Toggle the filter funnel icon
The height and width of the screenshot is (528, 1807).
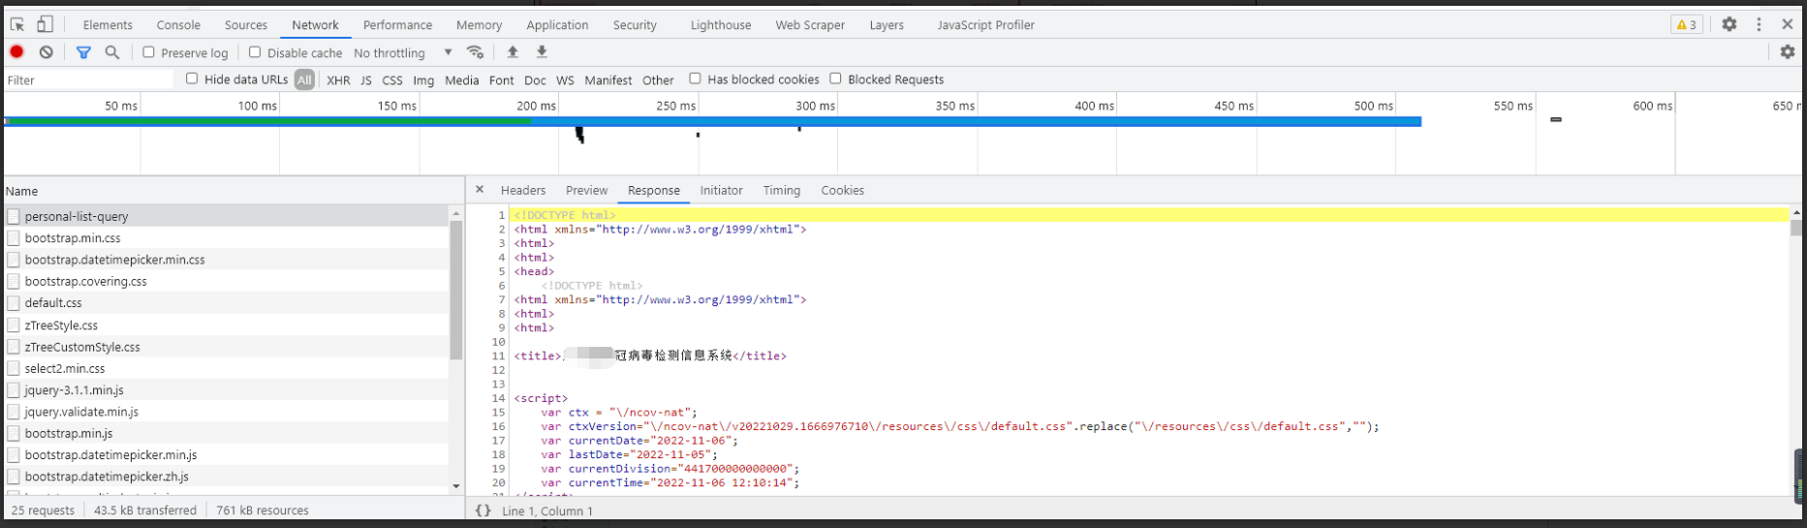(83, 52)
